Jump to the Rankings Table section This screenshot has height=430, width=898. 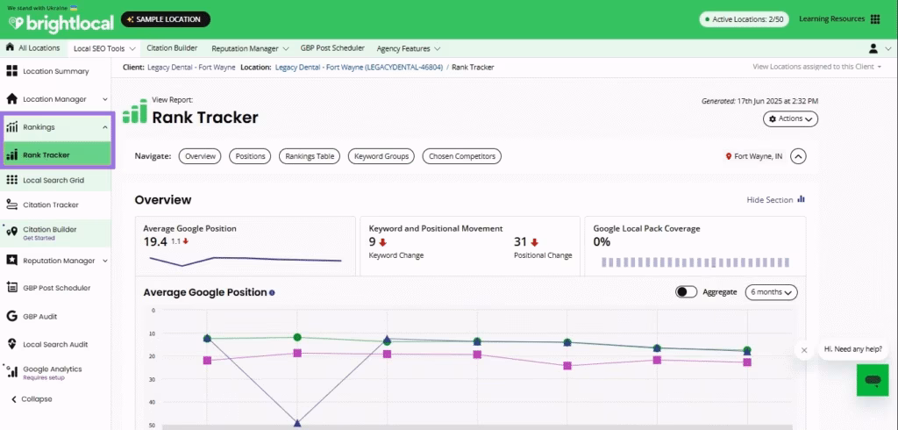(x=309, y=156)
